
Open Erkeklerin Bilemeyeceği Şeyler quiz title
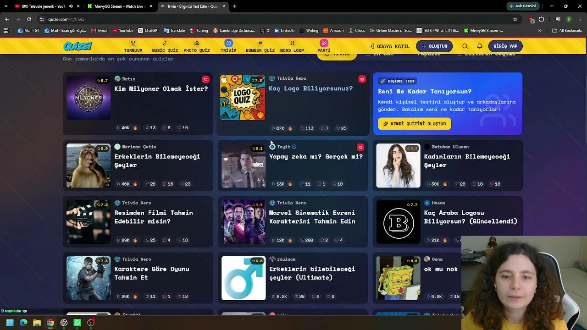[x=157, y=161]
